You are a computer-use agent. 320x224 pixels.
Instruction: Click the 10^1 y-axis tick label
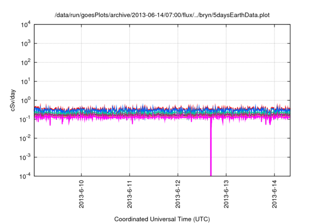[x=25, y=81]
